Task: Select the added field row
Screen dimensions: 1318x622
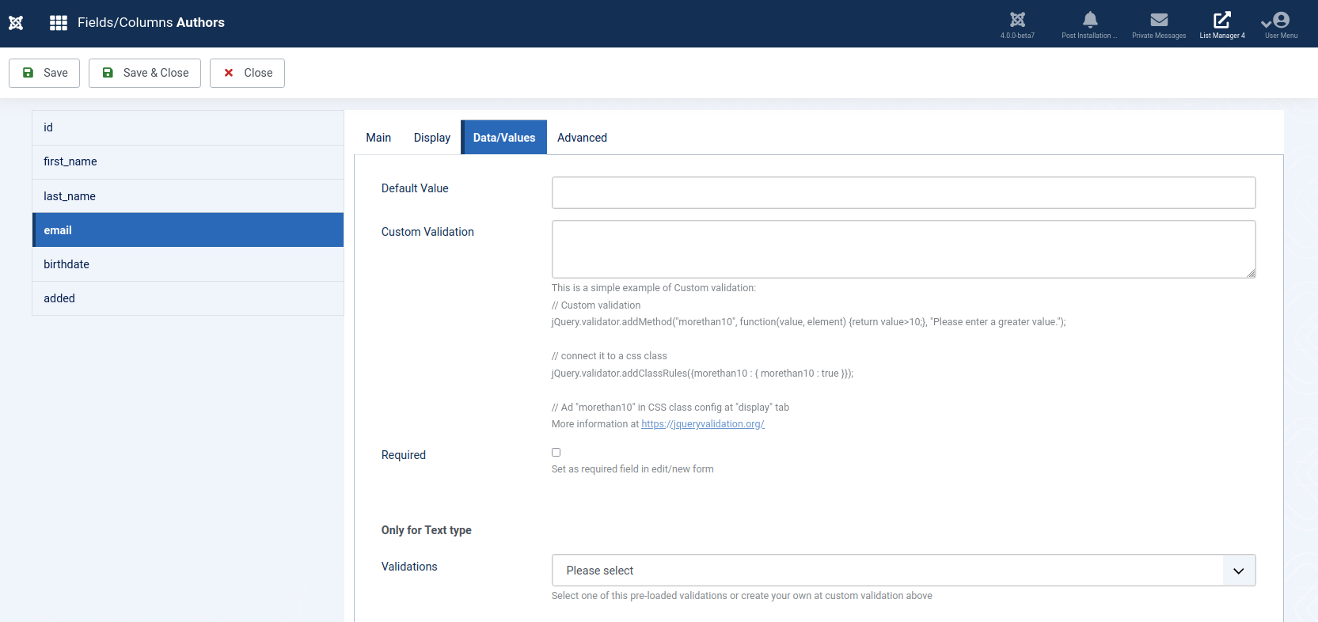Action: click(188, 298)
